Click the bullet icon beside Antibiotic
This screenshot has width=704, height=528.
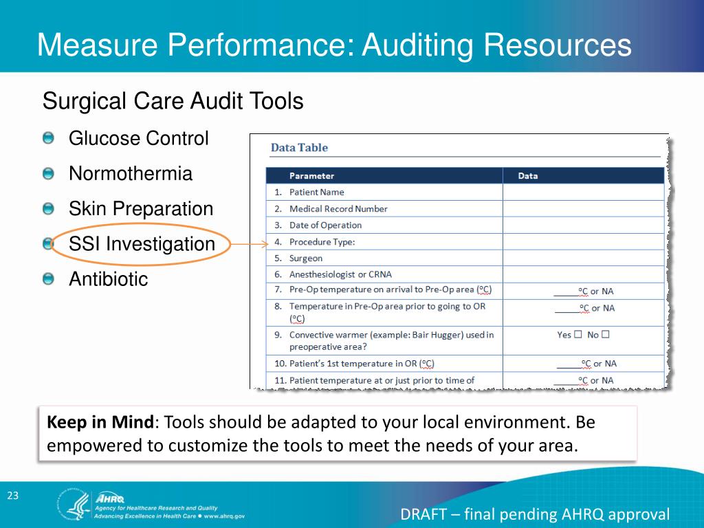point(48,279)
